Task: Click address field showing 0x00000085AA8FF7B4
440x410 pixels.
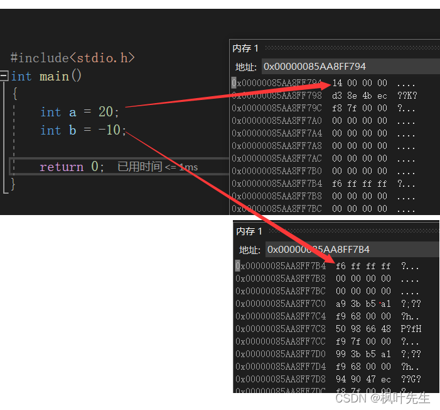Action: (x=318, y=249)
